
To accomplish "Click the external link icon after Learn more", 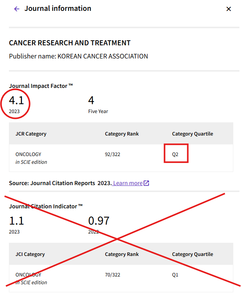I will tap(146, 183).
